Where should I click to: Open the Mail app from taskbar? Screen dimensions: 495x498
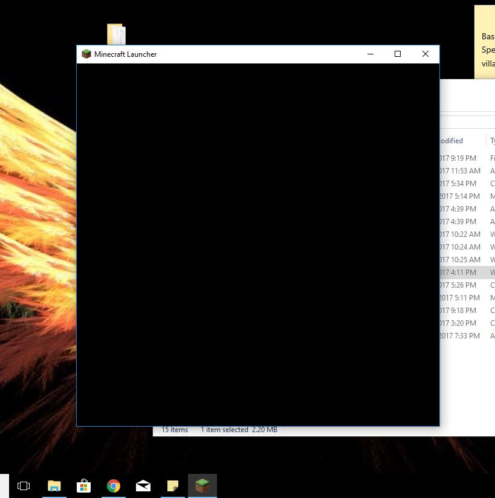click(x=143, y=486)
